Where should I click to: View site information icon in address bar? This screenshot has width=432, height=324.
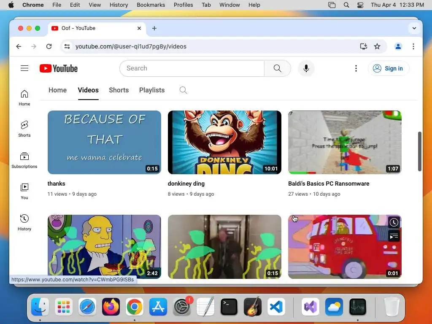67,46
